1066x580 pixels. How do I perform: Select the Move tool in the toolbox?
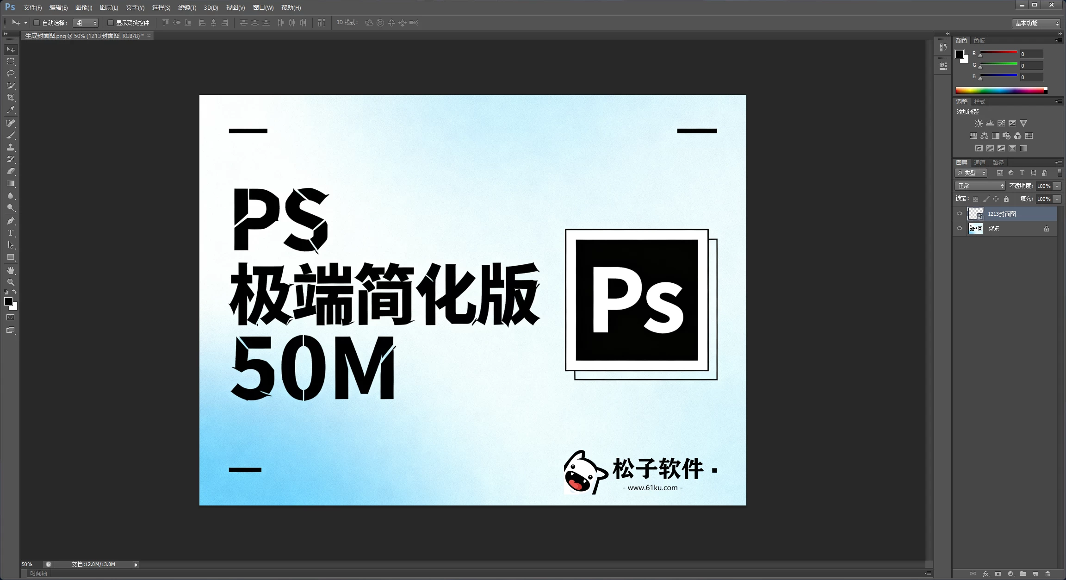point(11,49)
